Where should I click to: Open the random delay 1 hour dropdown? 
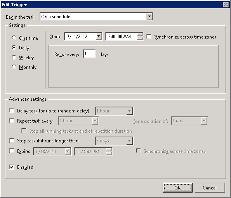pos(129,111)
